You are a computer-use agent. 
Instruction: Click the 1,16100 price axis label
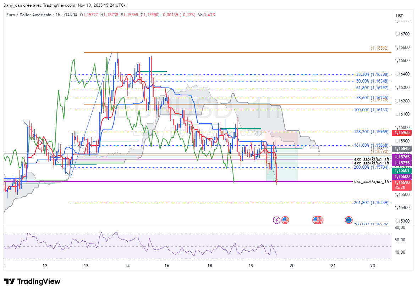coord(402,114)
